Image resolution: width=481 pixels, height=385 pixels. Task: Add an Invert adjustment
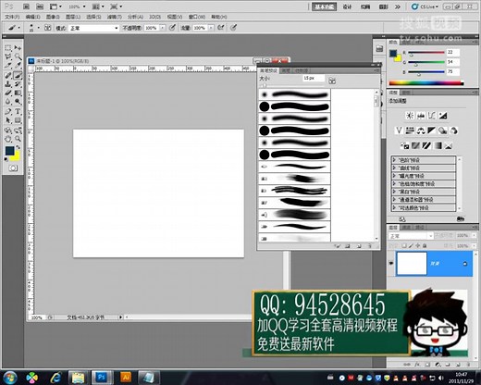coord(404,145)
